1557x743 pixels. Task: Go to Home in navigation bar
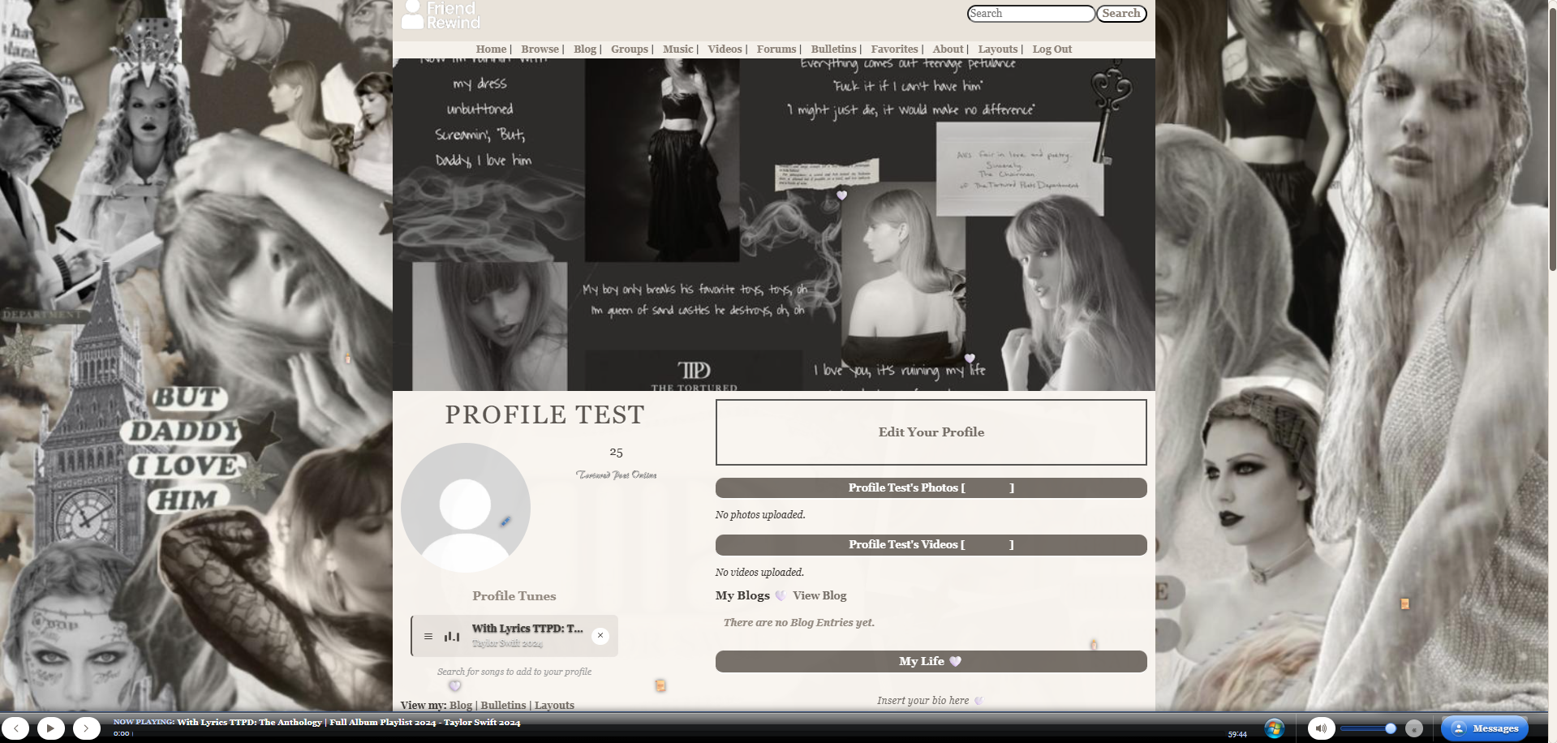[491, 49]
